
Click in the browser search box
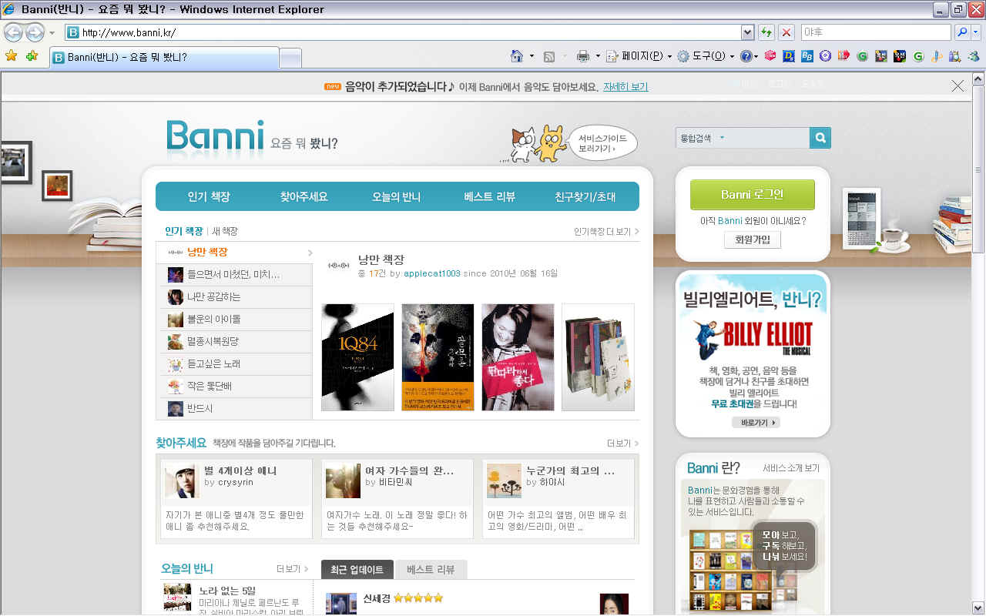876,32
